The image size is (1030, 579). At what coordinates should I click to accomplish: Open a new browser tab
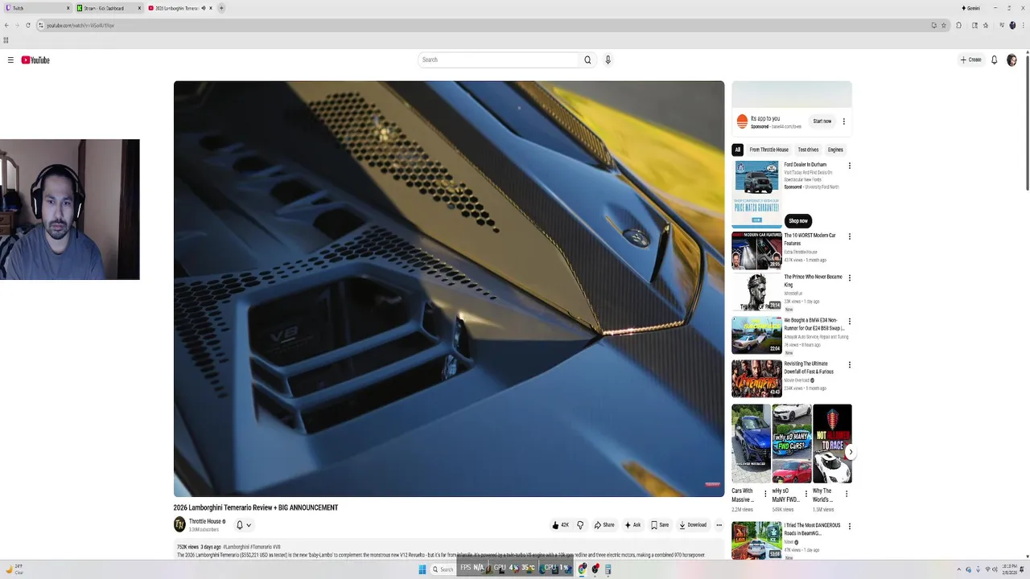coord(221,8)
